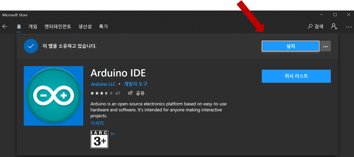Image resolution: width=354 pixels, height=157 pixels.
Task: Open the 홈 tab
Action: click(19, 27)
